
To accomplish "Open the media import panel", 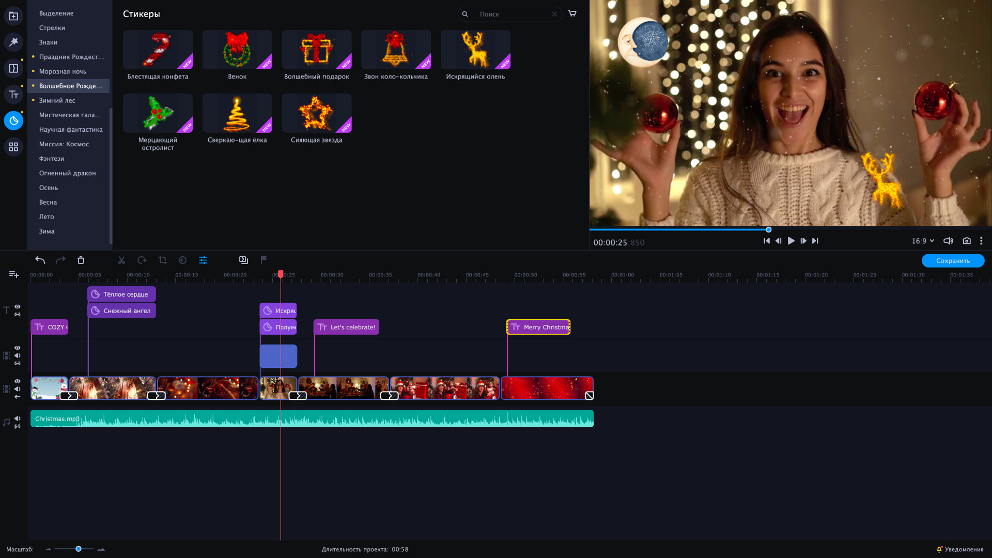I will click(13, 16).
